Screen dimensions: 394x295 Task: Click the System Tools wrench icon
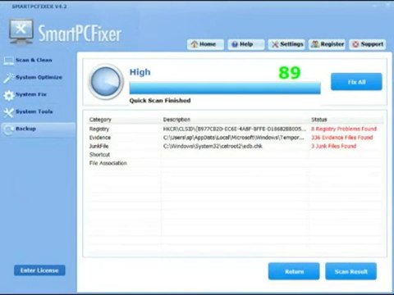click(8, 112)
